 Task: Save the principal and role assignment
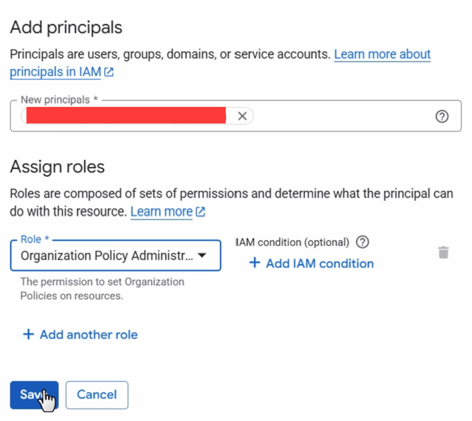click(34, 395)
